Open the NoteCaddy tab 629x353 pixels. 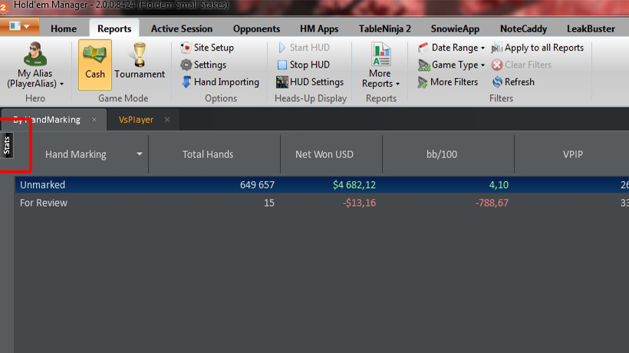click(523, 29)
